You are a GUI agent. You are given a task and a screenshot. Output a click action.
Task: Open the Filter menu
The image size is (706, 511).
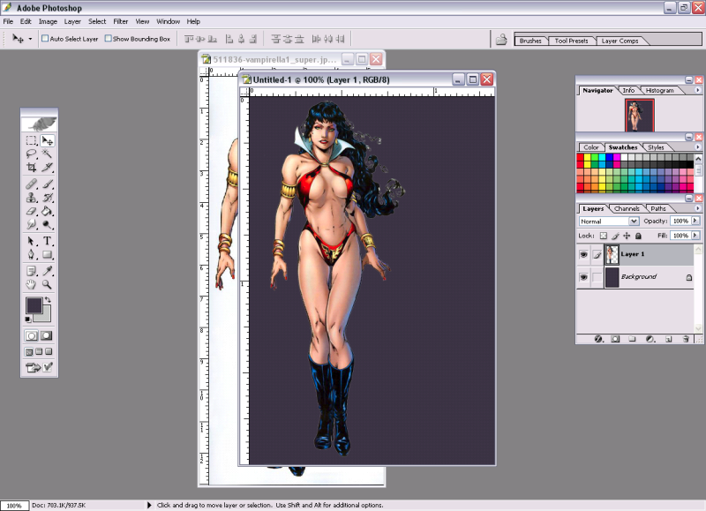click(120, 21)
